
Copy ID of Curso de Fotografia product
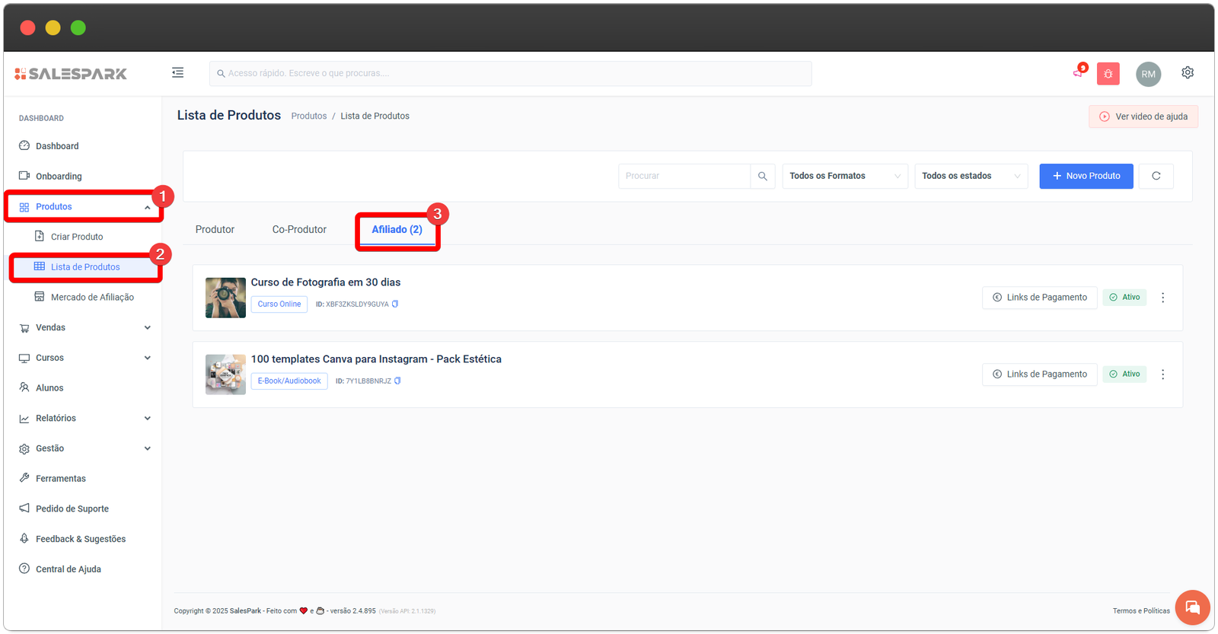point(395,304)
